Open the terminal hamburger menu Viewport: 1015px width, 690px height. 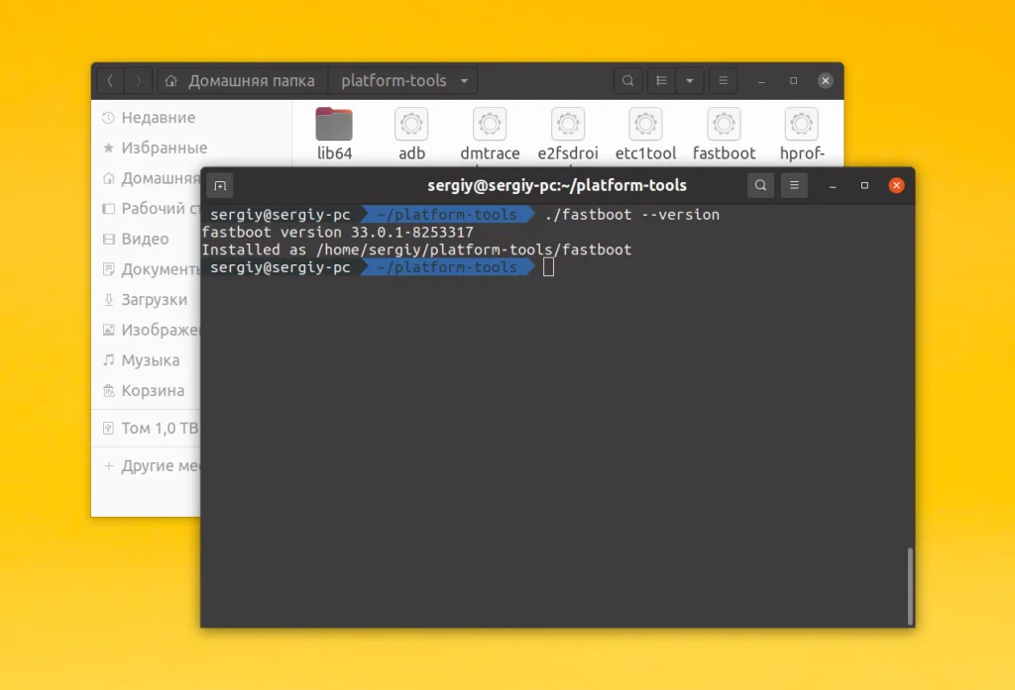pos(794,185)
